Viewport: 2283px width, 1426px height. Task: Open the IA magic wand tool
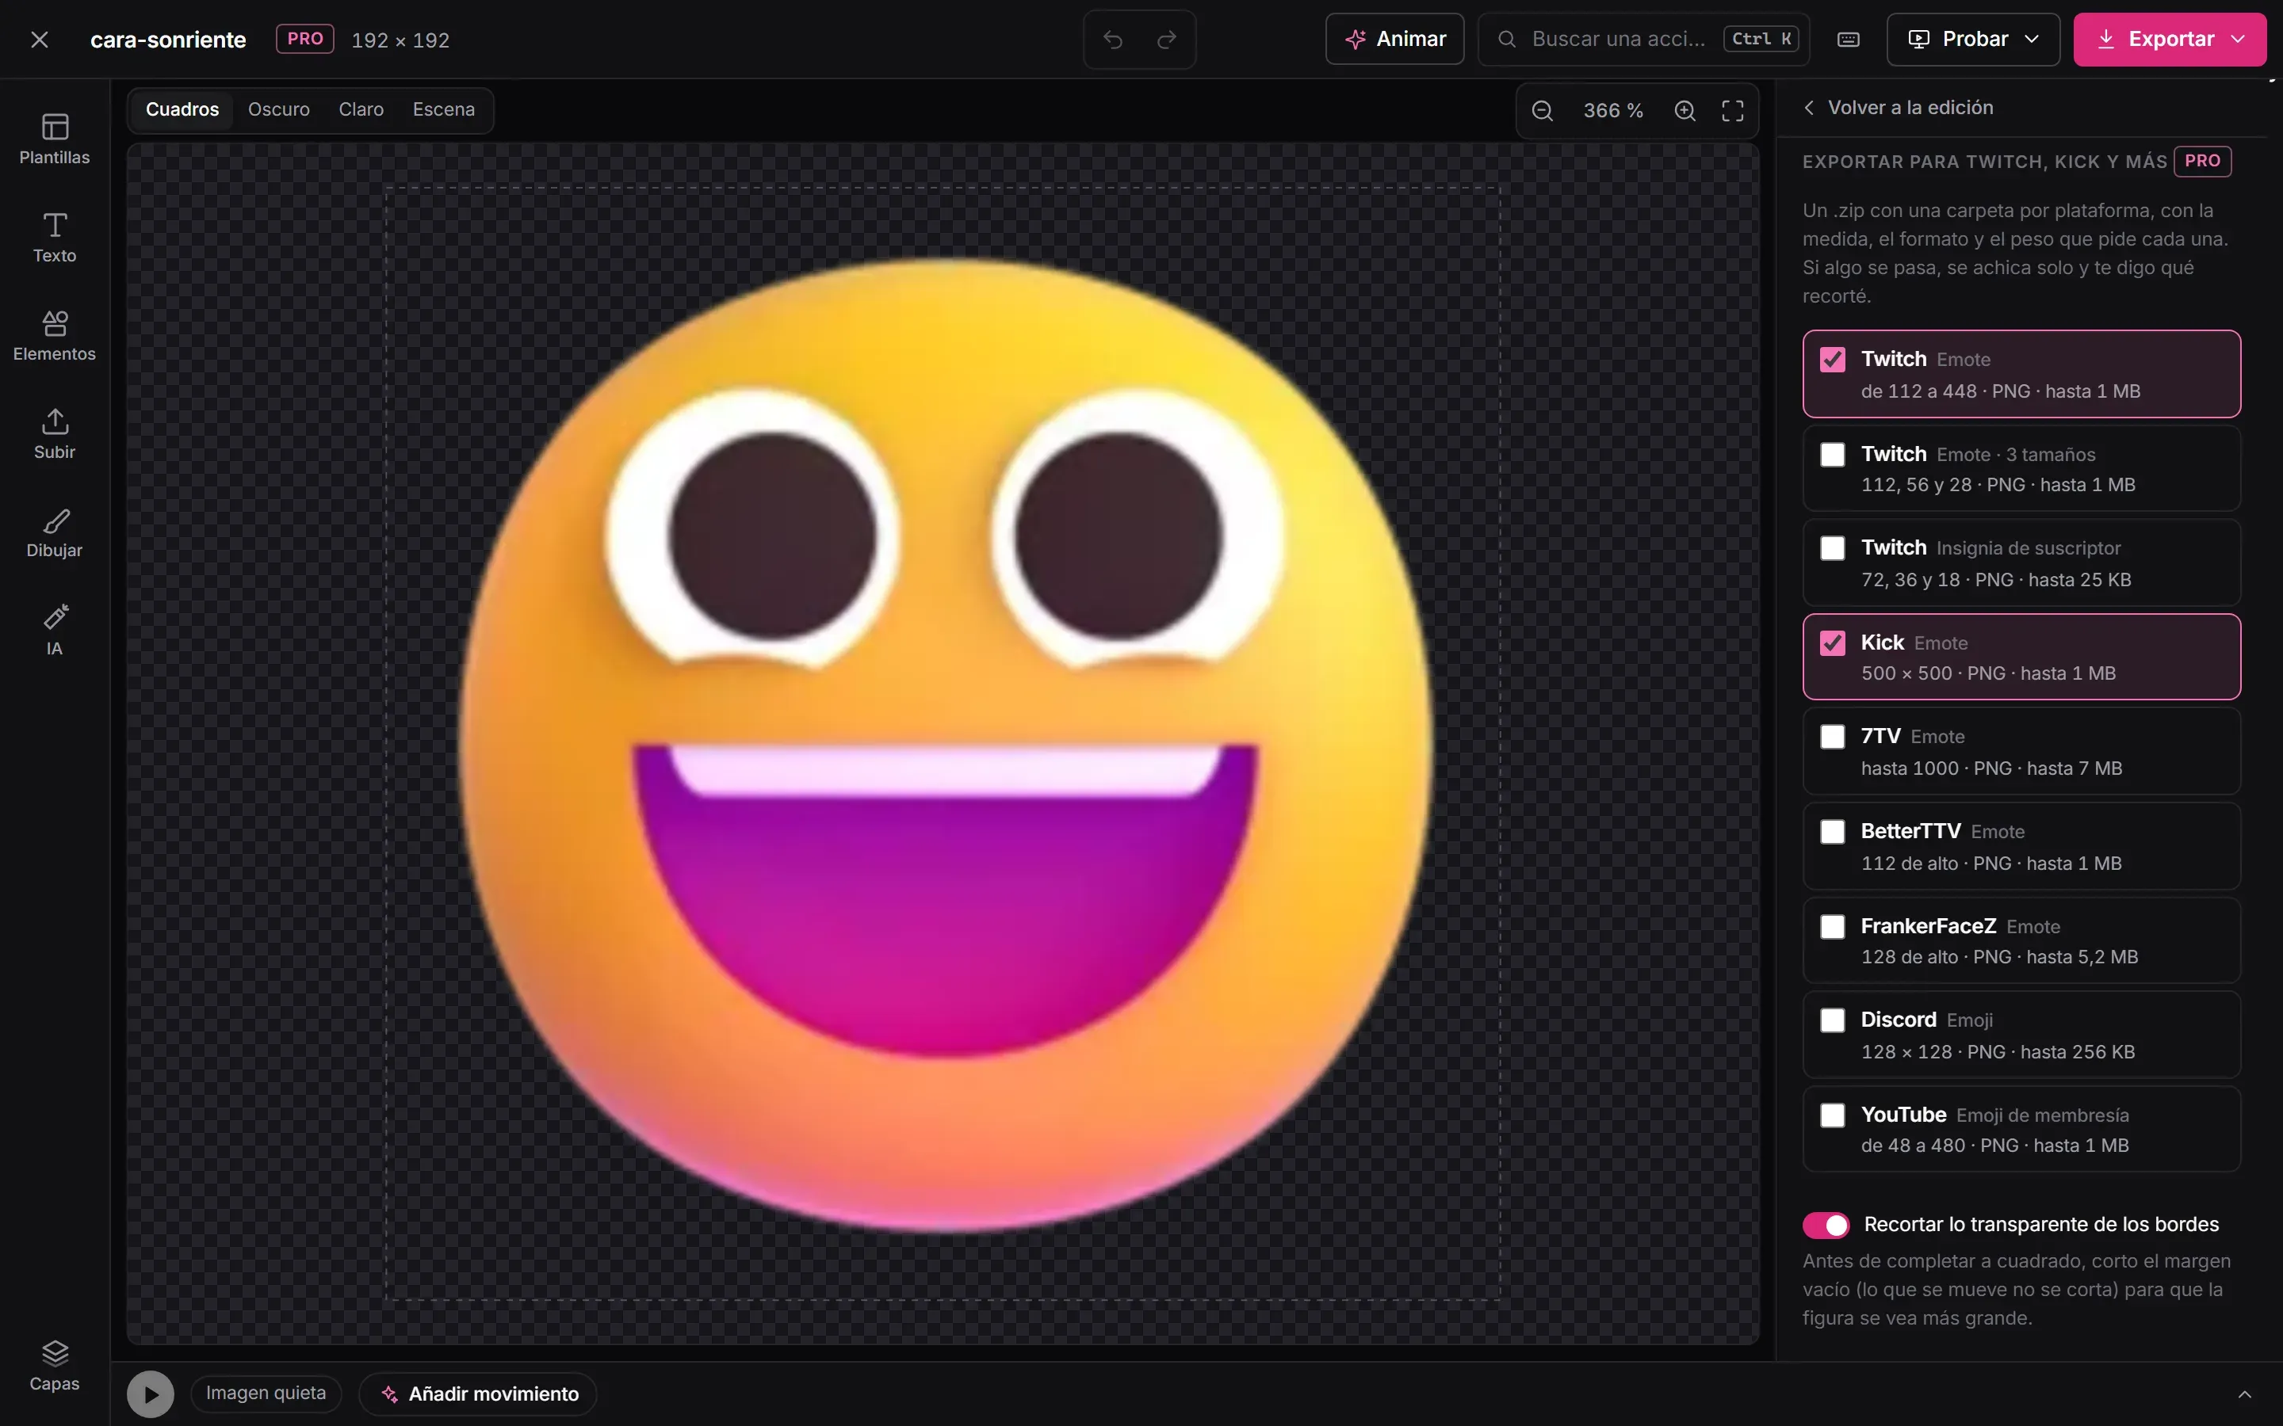[x=55, y=631]
